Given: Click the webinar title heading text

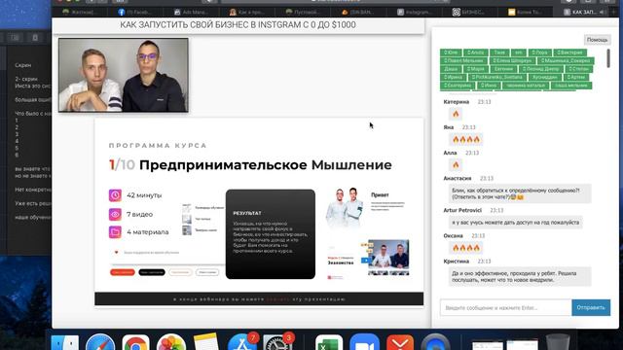Looking at the screenshot, I should (238, 24).
